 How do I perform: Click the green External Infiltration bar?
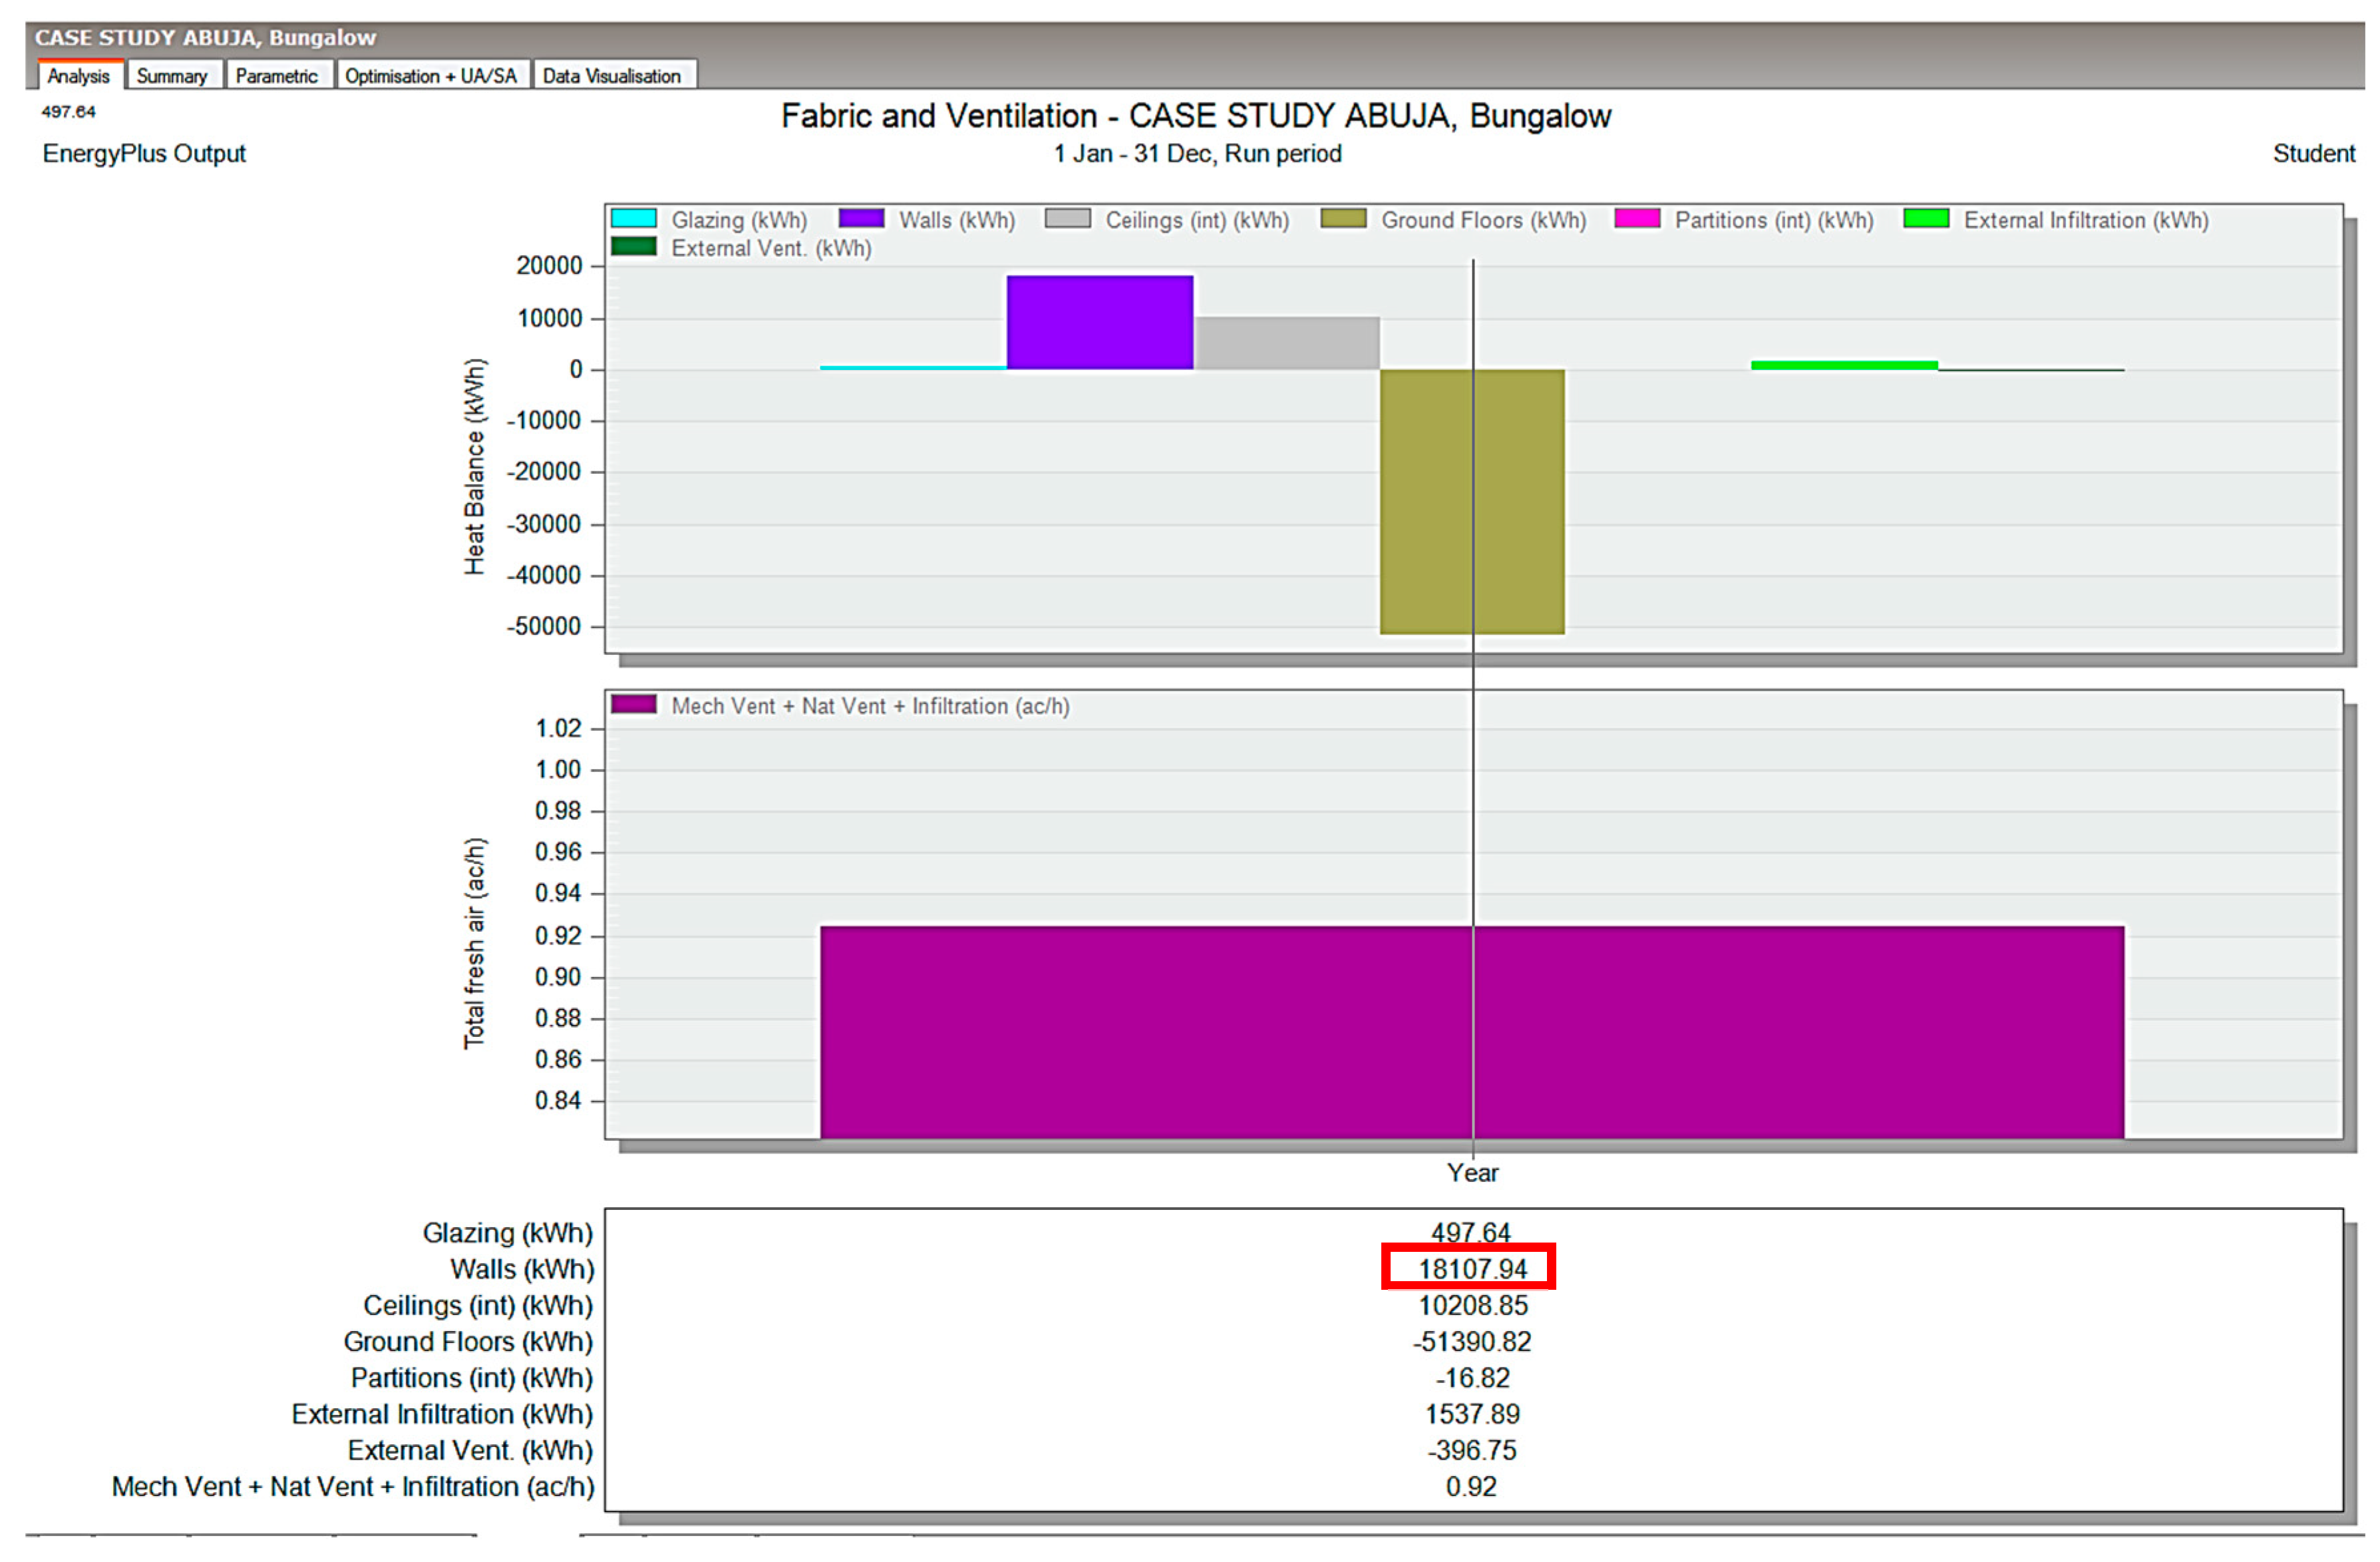click(1844, 365)
